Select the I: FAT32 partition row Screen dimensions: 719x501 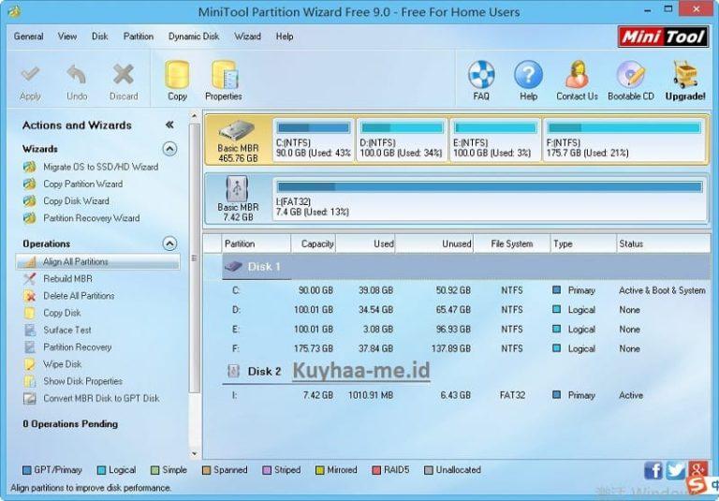[x=466, y=395]
